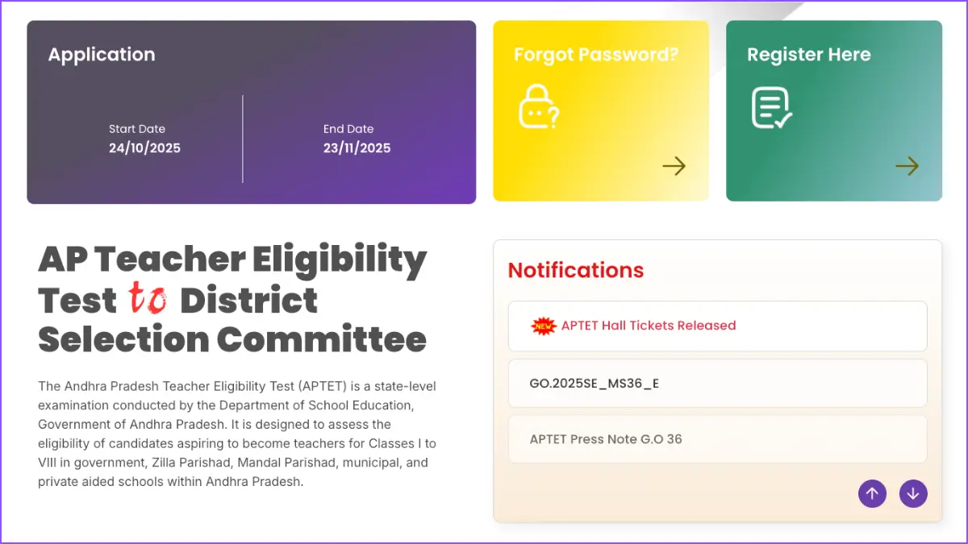Click the AP Teacher Eligibility Test heading
The width and height of the screenshot is (968, 544).
pyautogui.click(x=232, y=300)
